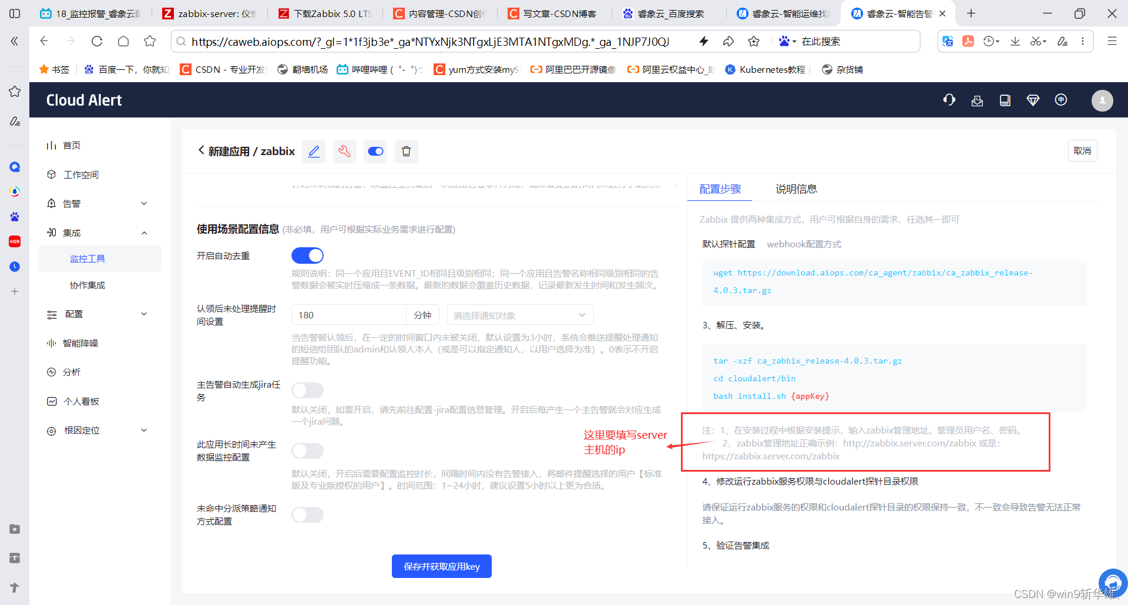Image resolution: width=1128 pixels, height=605 pixels.
Task: Select webhook配置方式 sub-tab
Action: [804, 244]
